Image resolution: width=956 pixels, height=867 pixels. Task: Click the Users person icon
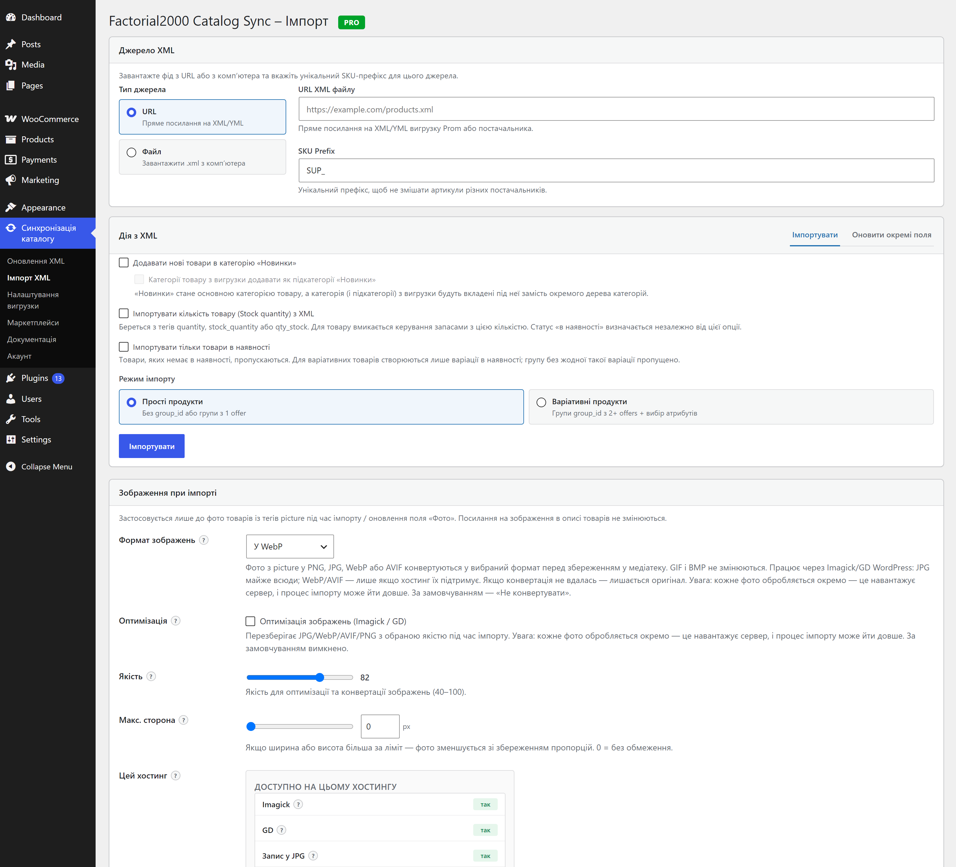pyautogui.click(x=11, y=399)
